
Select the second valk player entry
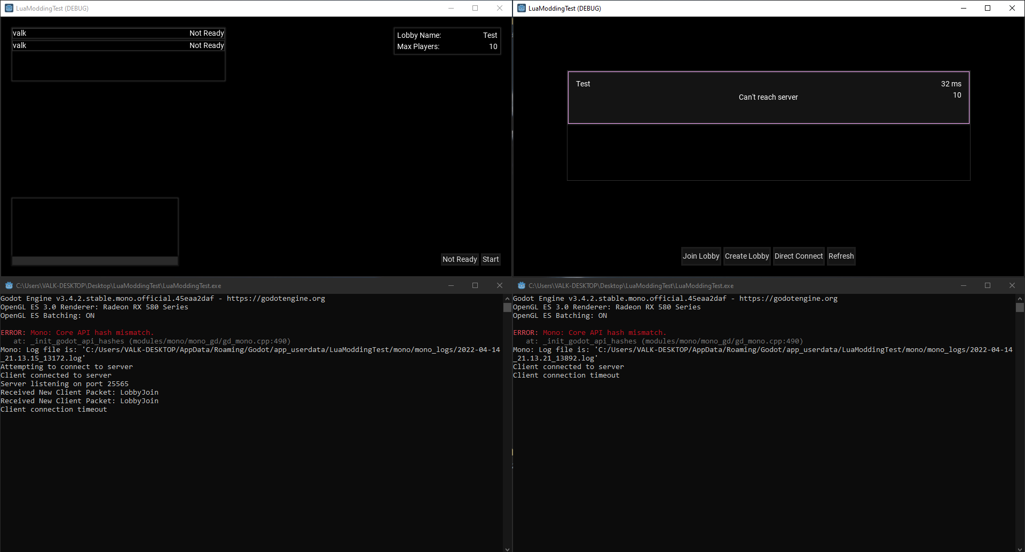[117, 45]
